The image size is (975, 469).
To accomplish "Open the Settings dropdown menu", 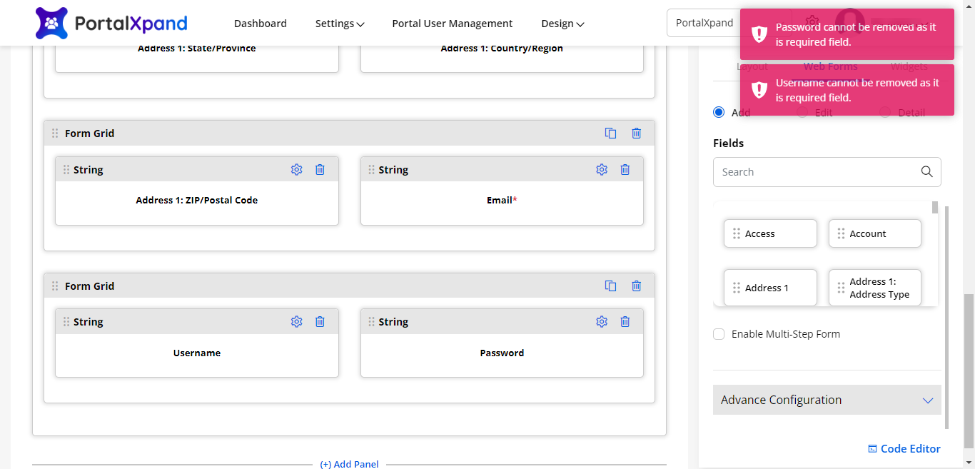I will (340, 24).
